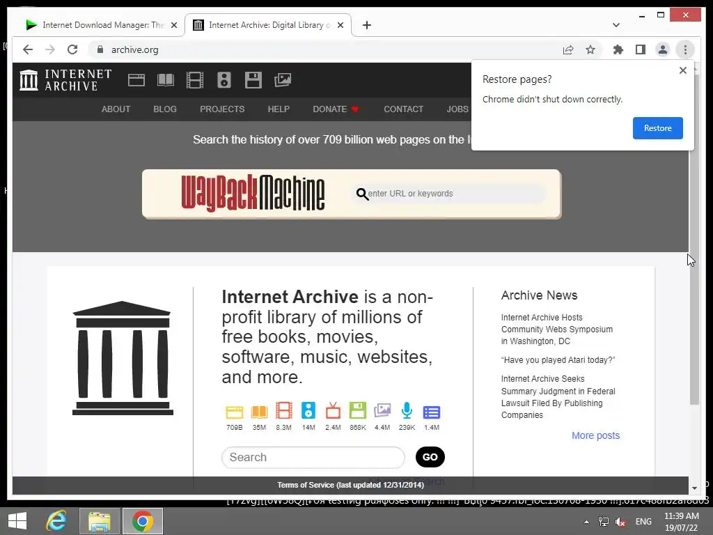Click the magnifier icon in Wayback search box

[362, 194]
